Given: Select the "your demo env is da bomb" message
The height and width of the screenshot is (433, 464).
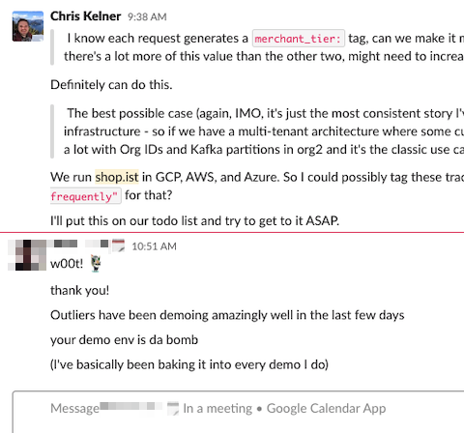Looking at the screenshot, I should tap(124, 340).
